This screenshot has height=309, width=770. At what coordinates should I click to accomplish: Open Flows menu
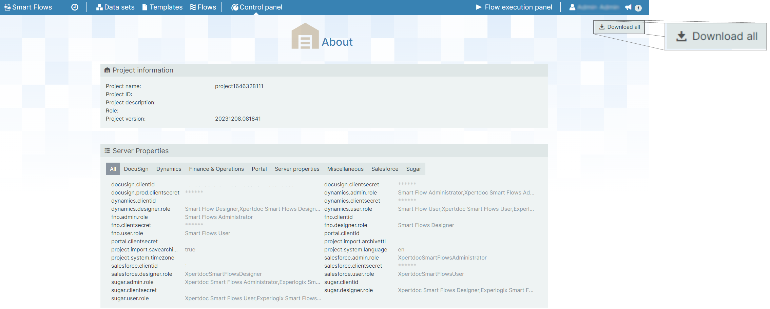(203, 7)
